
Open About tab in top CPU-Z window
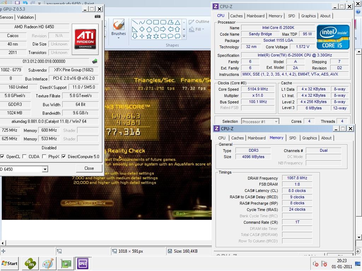[325, 16]
